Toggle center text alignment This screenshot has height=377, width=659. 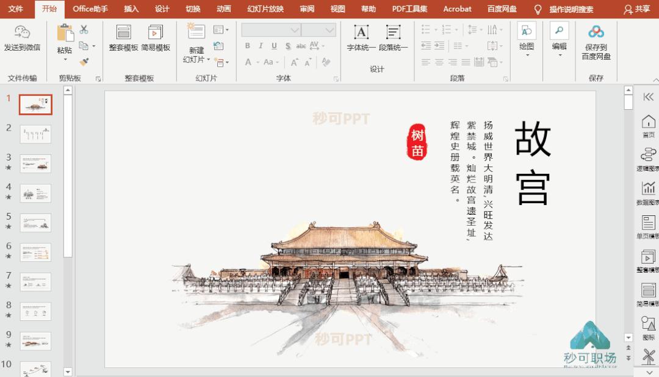point(439,62)
